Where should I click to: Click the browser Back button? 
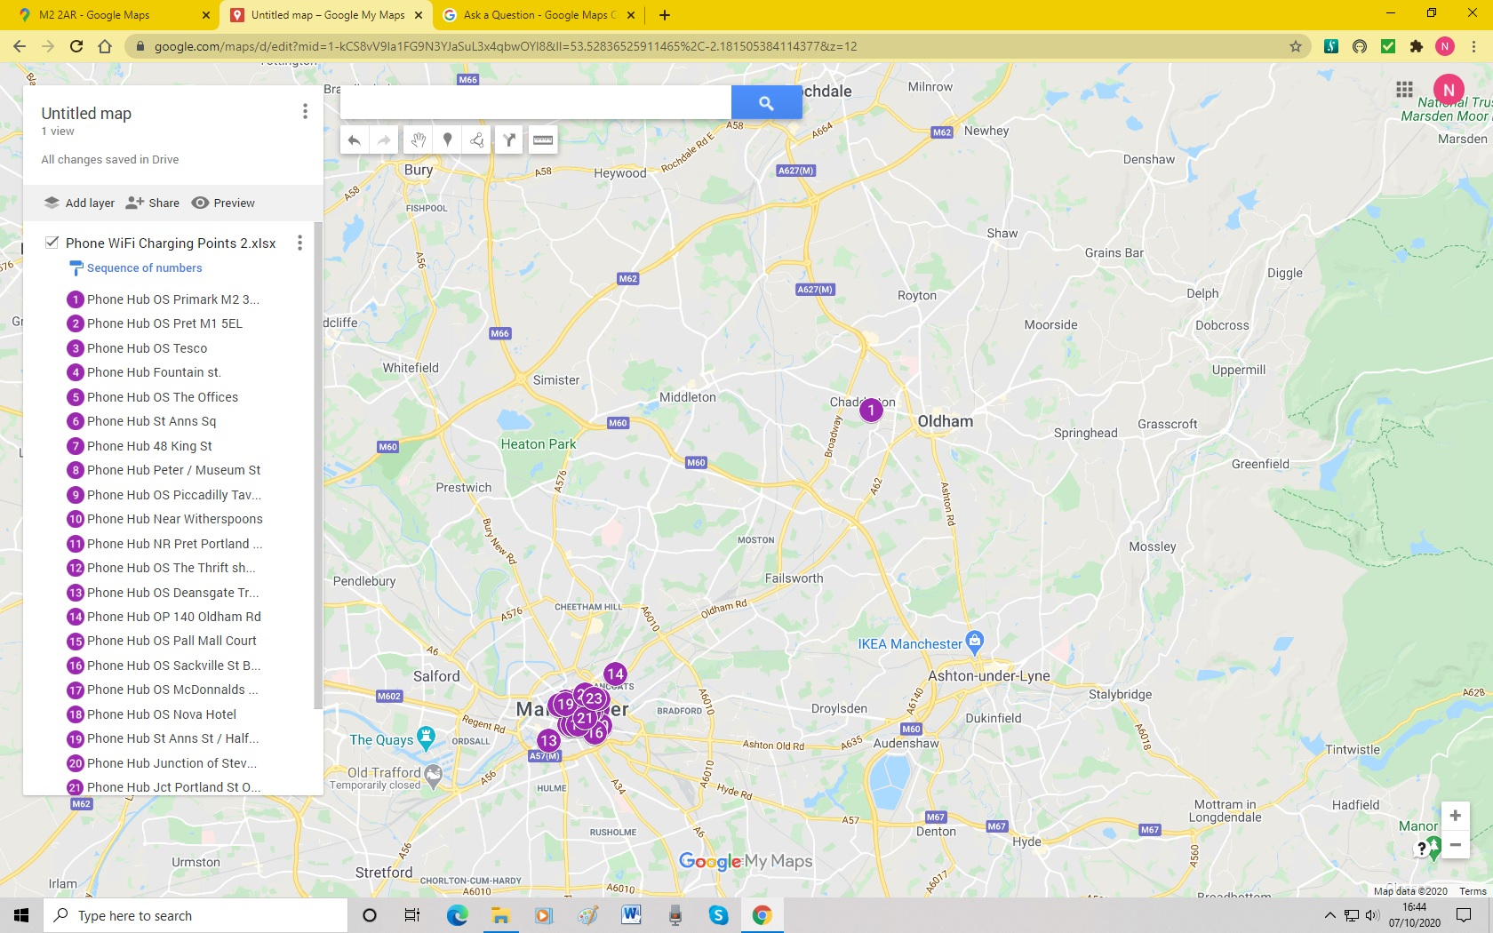[20, 46]
